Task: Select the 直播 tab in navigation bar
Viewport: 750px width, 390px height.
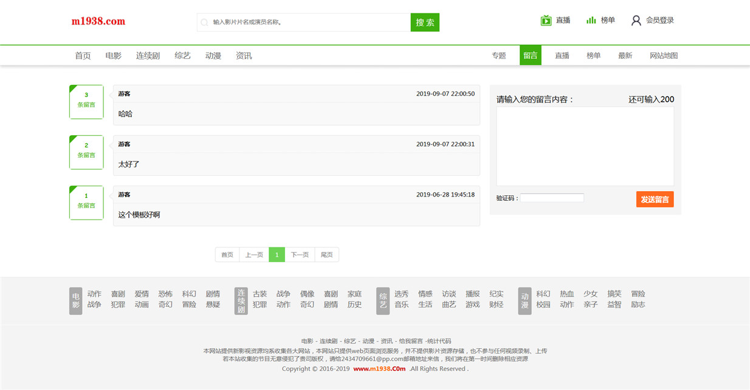Action: (x=562, y=56)
